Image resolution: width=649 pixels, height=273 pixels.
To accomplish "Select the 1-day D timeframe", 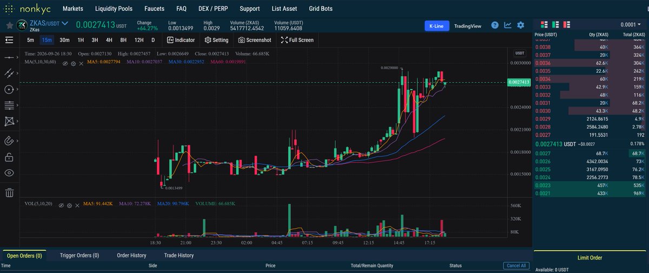I will click(x=153, y=40).
